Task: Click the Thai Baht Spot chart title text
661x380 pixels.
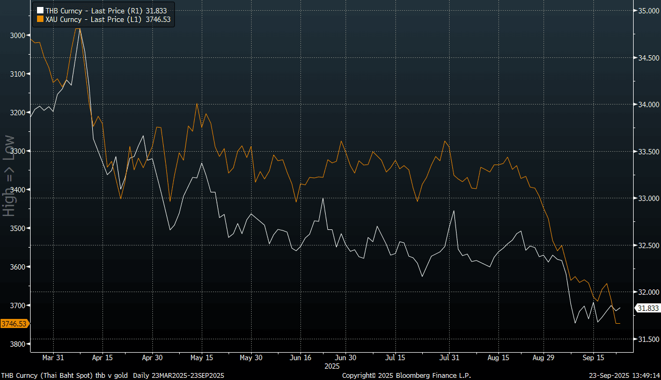Action: click(64, 376)
